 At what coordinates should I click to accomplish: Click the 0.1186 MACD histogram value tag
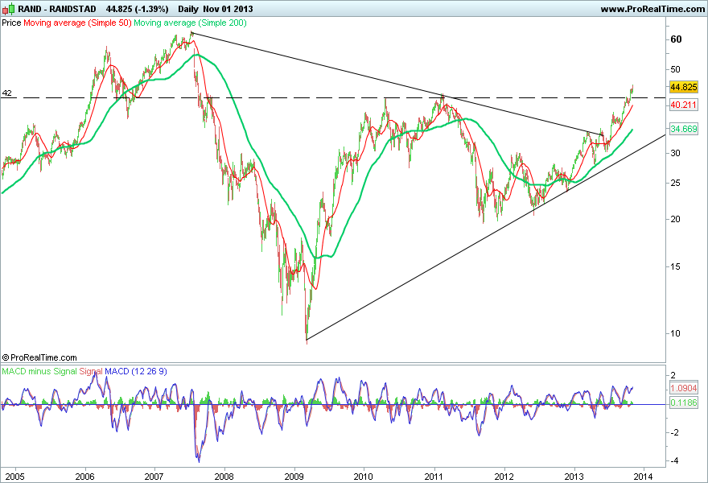click(x=684, y=402)
